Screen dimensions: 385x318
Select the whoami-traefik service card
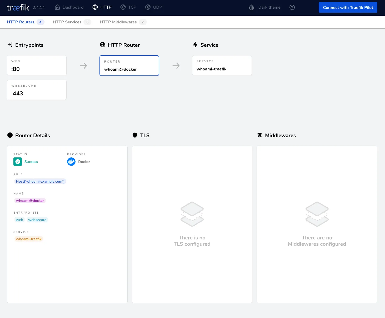pyautogui.click(x=222, y=65)
